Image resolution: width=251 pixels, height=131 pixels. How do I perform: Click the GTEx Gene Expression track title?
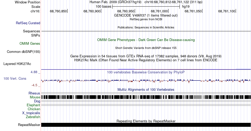point(146,56)
